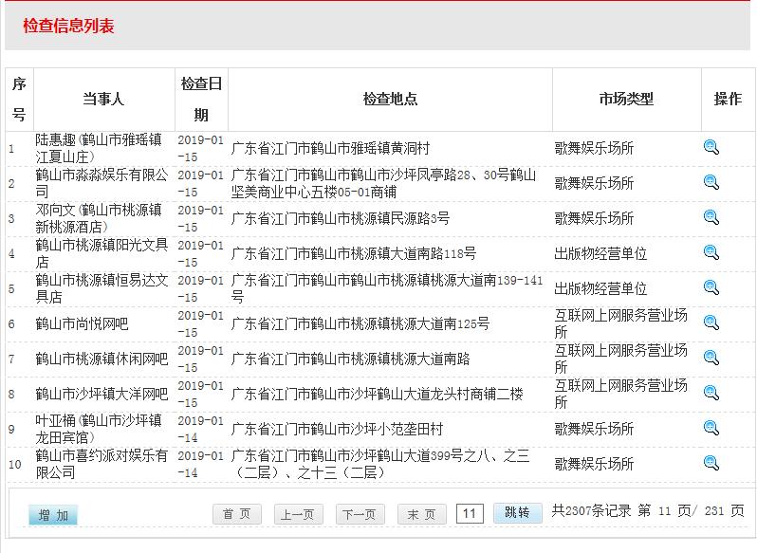Click the page number input field
Viewport: 757px width, 553px height.
(x=470, y=513)
